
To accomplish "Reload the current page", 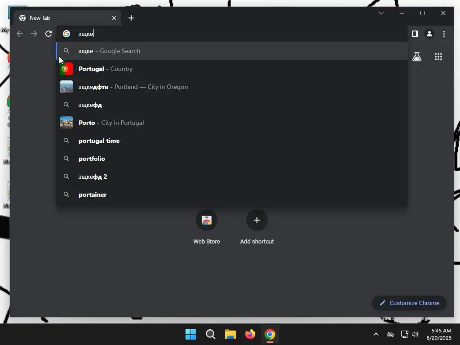I will click(49, 34).
